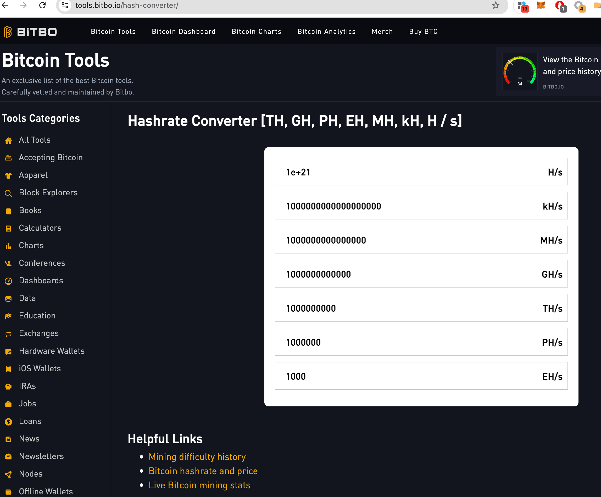
Task: Open the extension with red 13 badge
Action: (x=523, y=6)
